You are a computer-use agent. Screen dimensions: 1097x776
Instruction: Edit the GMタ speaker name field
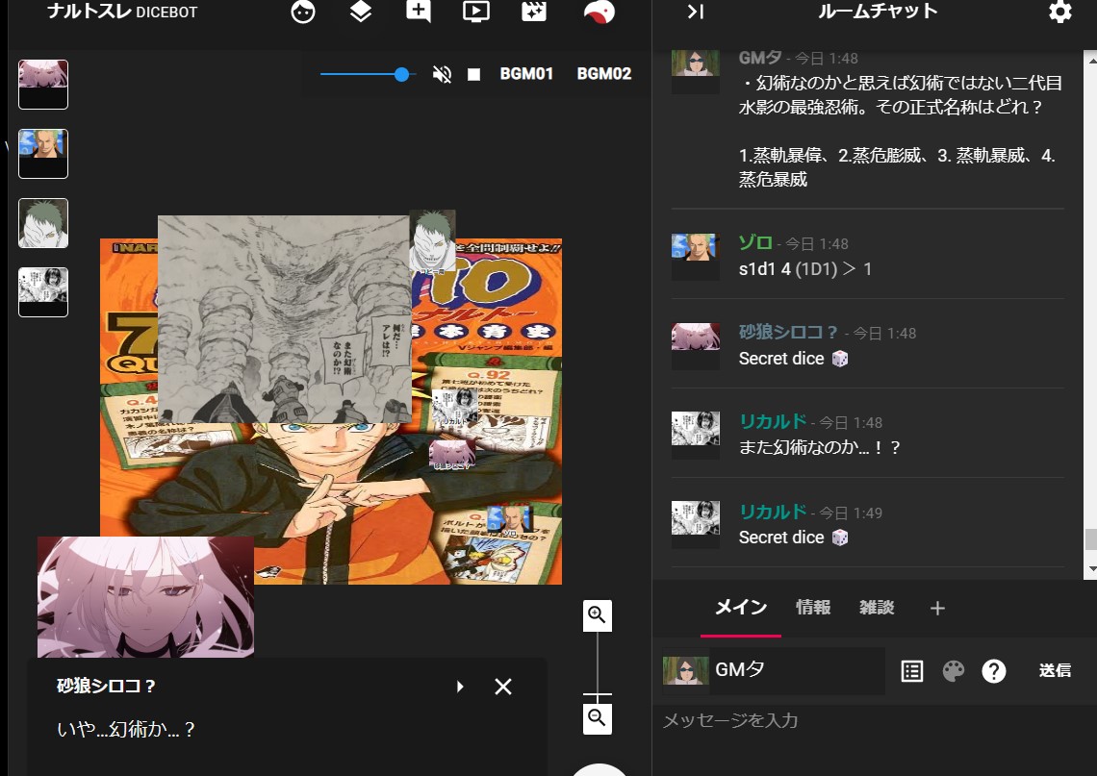pos(796,669)
